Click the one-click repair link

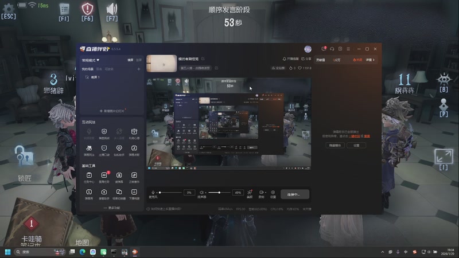click(x=354, y=136)
